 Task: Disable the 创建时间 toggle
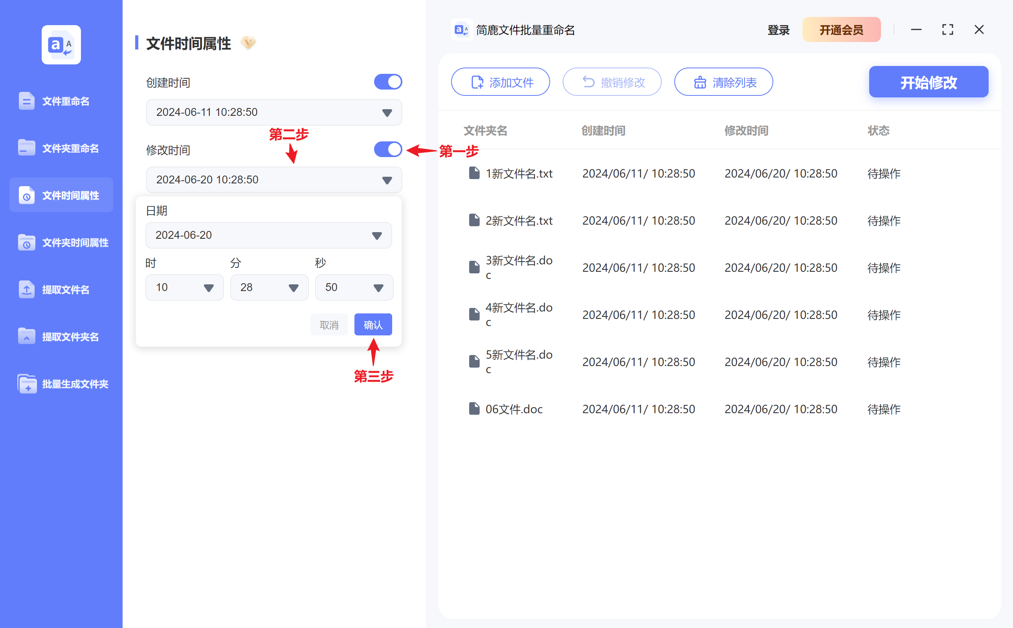388,82
